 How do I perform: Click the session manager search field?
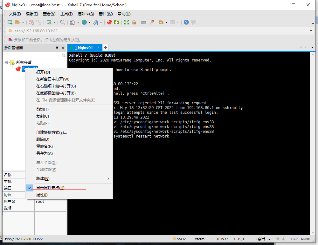coord(34,55)
